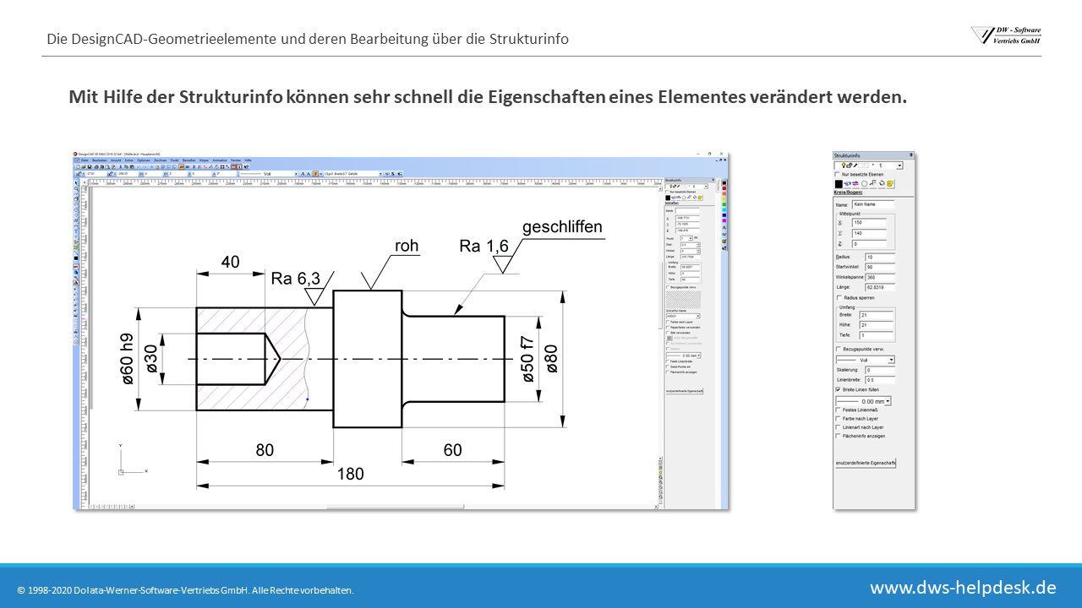Open the Zeichnen menu
Image resolution: width=1082 pixels, height=608 pixels.
coord(160,160)
